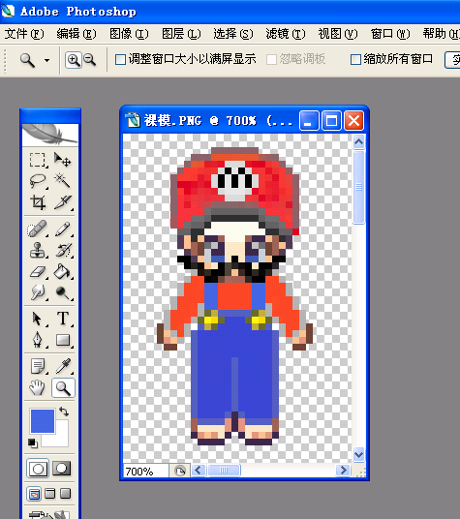Open the 图像(I) menu
Viewport: 460px width, 519px height.
click(129, 34)
